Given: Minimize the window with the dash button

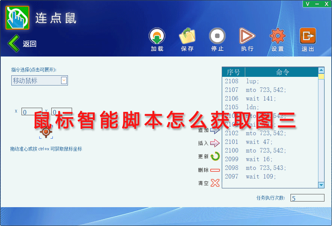Looking at the screenshot, I should click(x=317, y=4).
